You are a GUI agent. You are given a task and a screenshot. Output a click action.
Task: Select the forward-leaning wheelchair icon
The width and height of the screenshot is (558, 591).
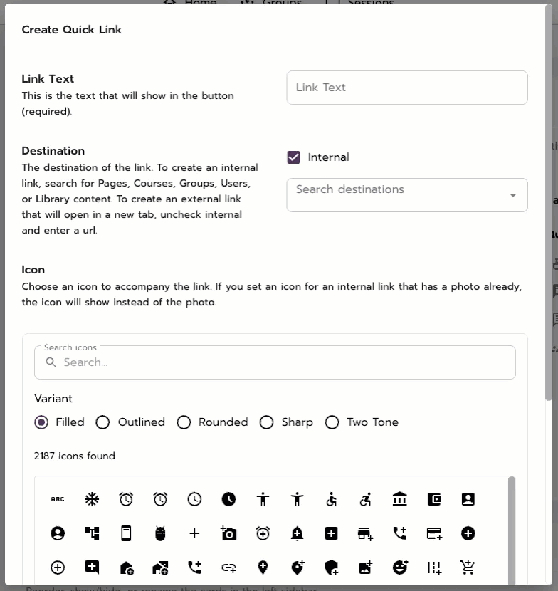pyautogui.click(x=365, y=499)
